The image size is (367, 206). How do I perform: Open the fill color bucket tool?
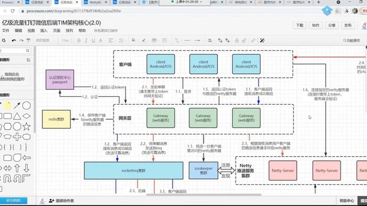point(134,41)
